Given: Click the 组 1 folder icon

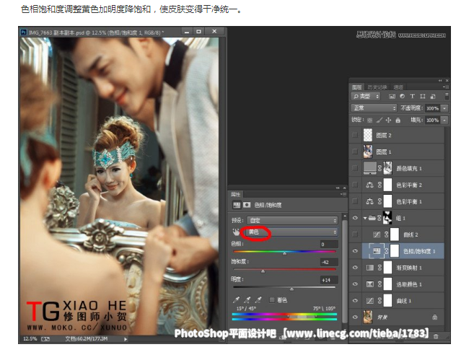Looking at the screenshot, I should click(372, 218).
